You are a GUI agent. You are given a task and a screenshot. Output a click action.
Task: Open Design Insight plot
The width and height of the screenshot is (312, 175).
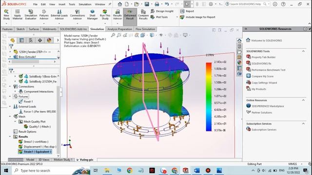[x=162, y=11]
